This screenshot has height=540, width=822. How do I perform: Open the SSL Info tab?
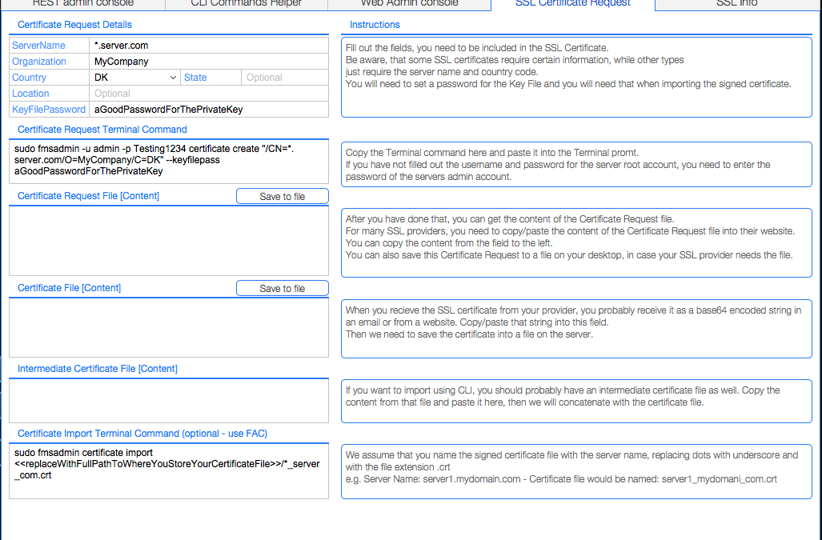[736, 4]
